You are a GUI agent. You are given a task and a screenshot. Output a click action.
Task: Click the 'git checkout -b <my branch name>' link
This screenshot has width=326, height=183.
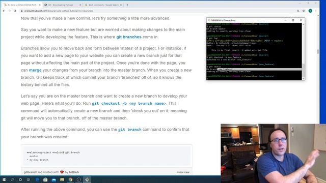pos(129,103)
